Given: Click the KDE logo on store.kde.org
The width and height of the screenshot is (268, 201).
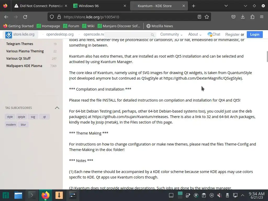Looking at the screenshot, I should [9, 35].
